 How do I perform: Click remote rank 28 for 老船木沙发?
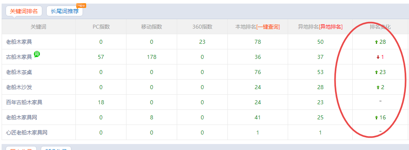[x=320, y=87]
